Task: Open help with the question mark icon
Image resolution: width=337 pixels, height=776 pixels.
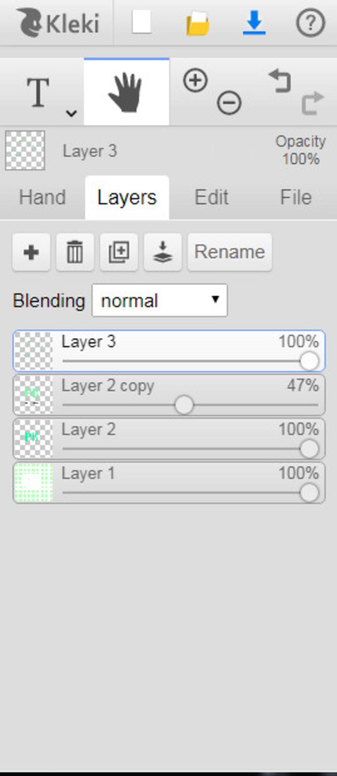Action: coord(311,23)
